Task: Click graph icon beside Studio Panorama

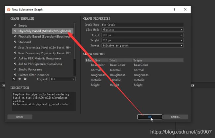Action: pyautogui.click(x=15, y=69)
